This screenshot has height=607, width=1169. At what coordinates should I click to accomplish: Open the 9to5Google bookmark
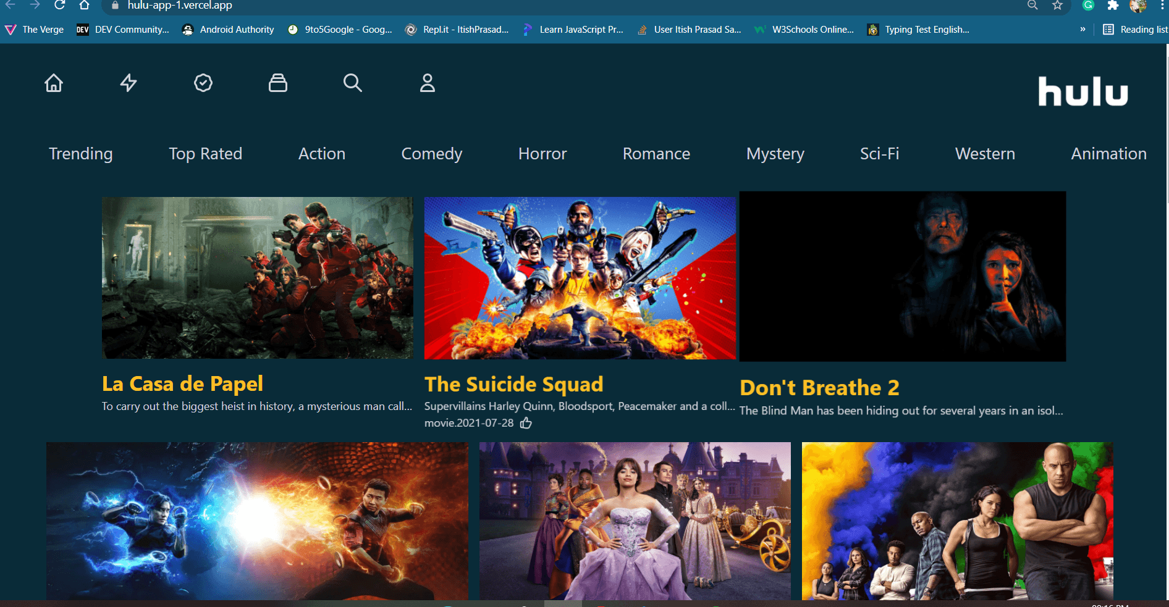tap(340, 29)
